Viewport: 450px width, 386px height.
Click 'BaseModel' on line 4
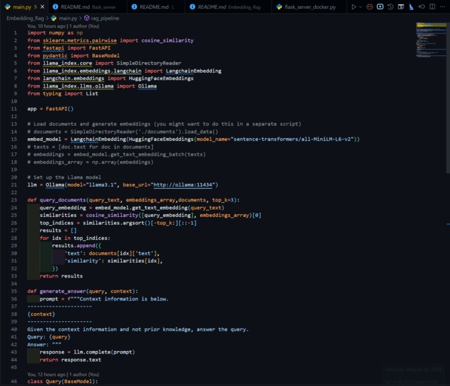pos(106,56)
